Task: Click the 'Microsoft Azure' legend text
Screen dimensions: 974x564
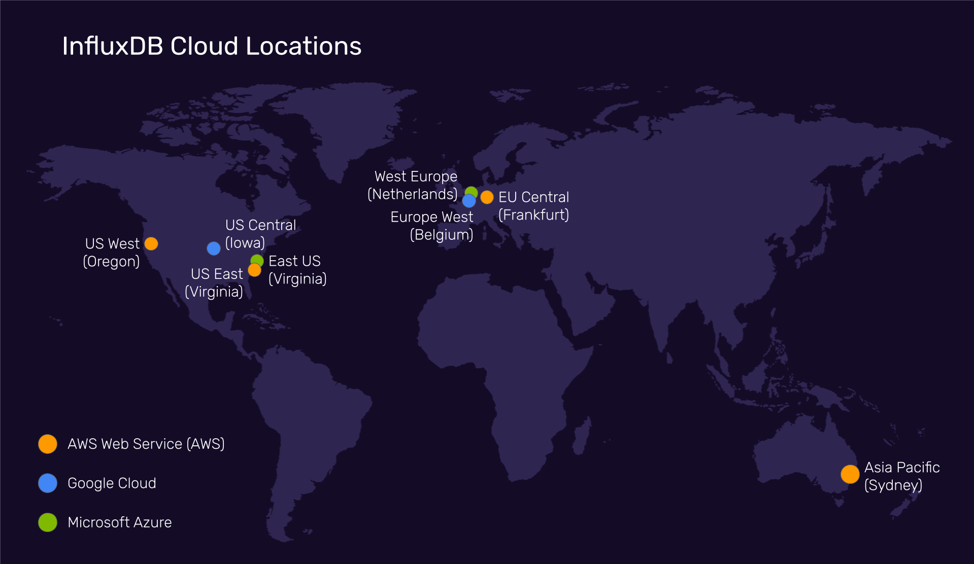Action: point(120,522)
